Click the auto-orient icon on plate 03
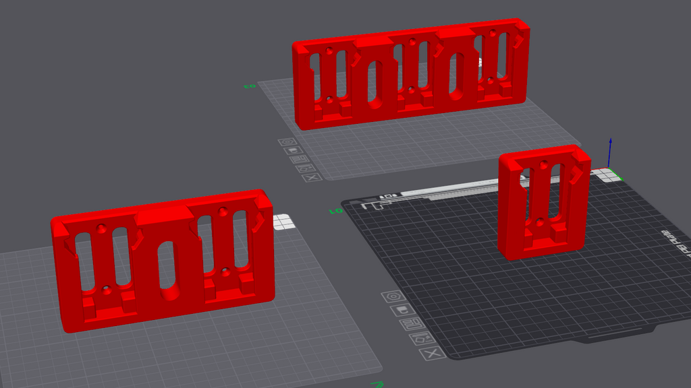 tap(306, 168)
